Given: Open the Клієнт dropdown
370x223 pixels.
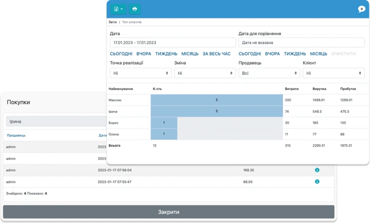Looking at the screenshot, I should (333, 73).
